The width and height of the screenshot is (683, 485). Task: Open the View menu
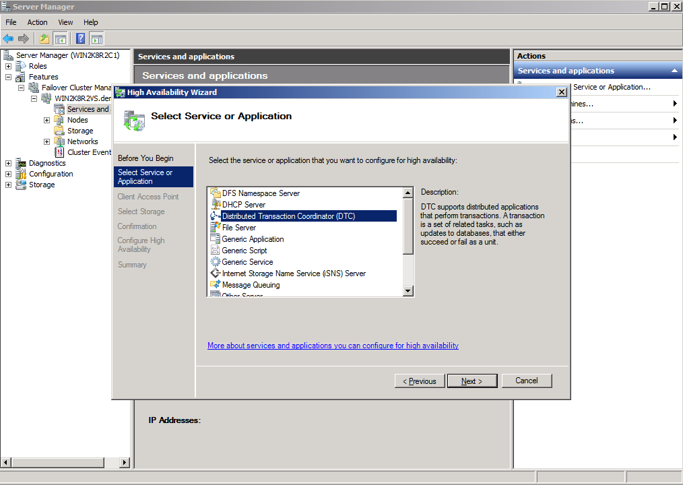pos(66,22)
